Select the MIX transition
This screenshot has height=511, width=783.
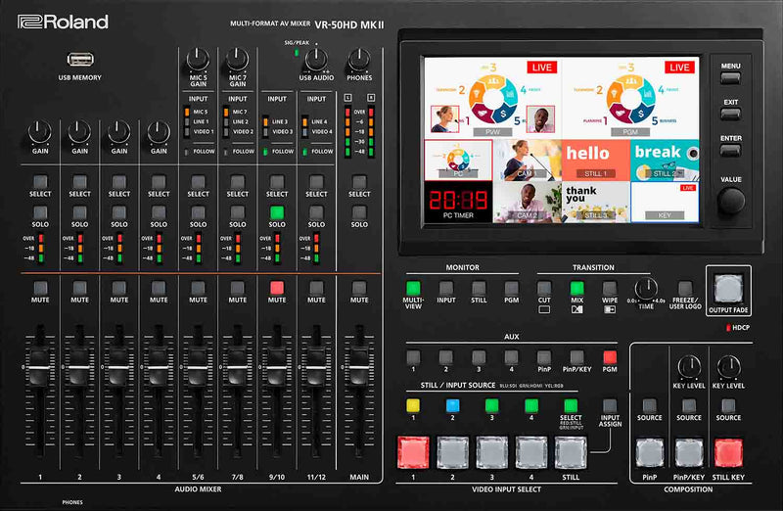point(576,288)
